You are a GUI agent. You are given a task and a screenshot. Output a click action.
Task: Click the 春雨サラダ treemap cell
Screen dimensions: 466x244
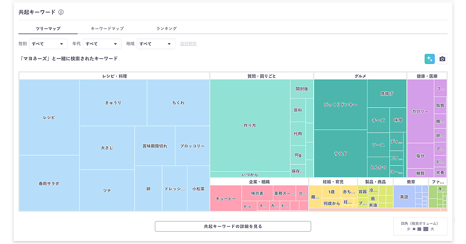coord(49,183)
